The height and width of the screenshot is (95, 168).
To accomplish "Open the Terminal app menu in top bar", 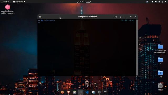I will (19, 2).
